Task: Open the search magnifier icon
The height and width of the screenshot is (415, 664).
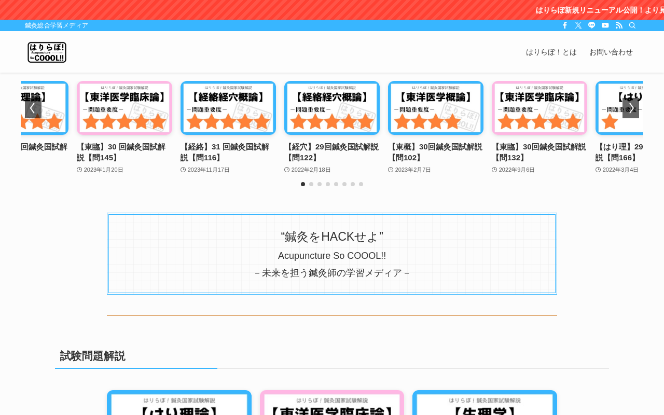Action: click(632, 25)
